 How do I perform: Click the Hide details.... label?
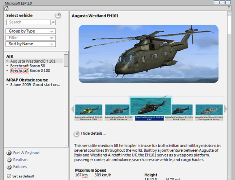[x=94, y=133]
